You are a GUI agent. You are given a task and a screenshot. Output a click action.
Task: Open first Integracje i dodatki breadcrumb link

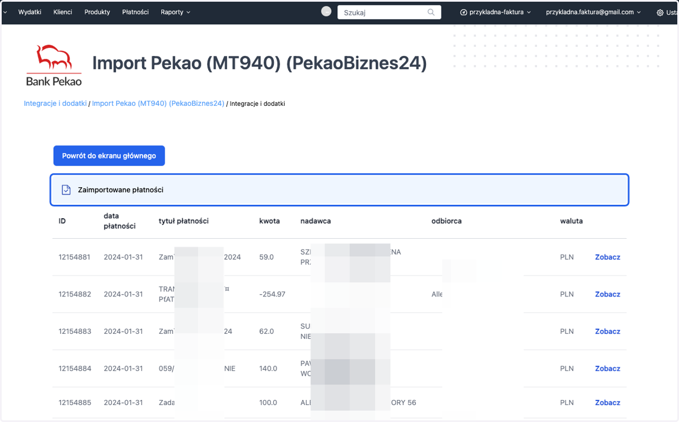[x=55, y=104]
